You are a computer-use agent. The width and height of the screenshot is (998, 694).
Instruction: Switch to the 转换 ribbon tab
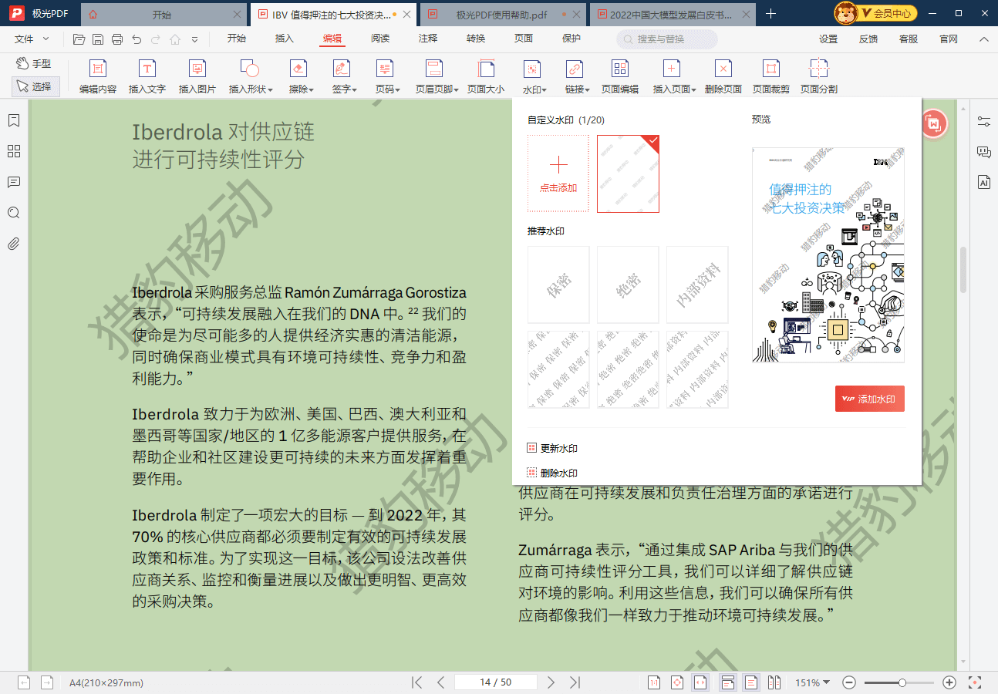pos(476,39)
